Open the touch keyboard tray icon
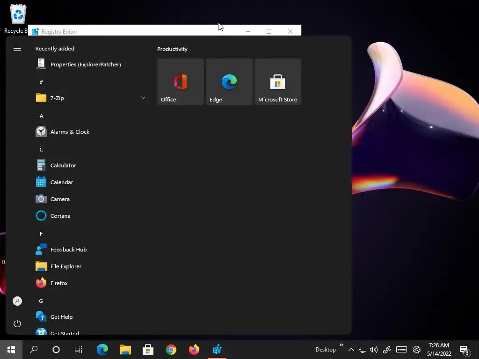This screenshot has width=479, height=359. 401,350
